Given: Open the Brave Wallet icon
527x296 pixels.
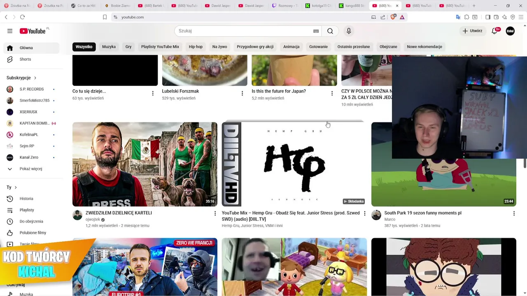Looking at the screenshot, I should pos(496,17).
